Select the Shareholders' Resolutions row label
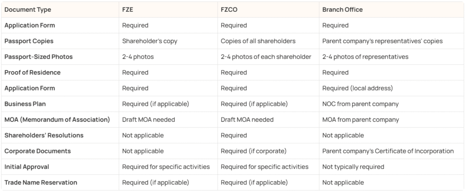This screenshot has width=465, height=192. pyautogui.click(x=44, y=135)
